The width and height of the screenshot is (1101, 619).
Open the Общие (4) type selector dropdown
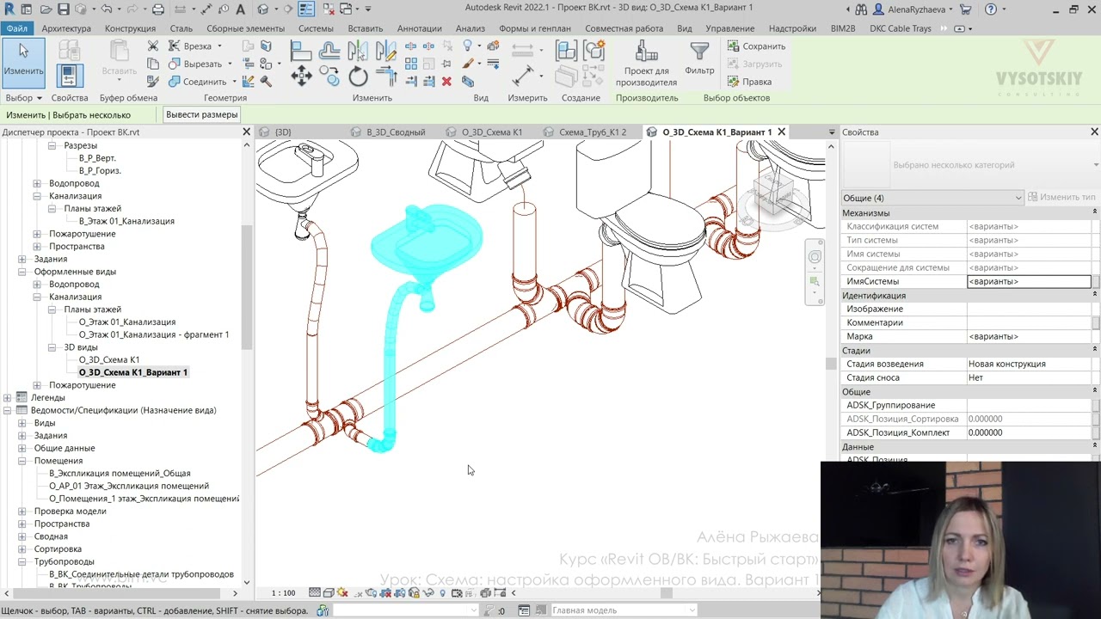933,198
